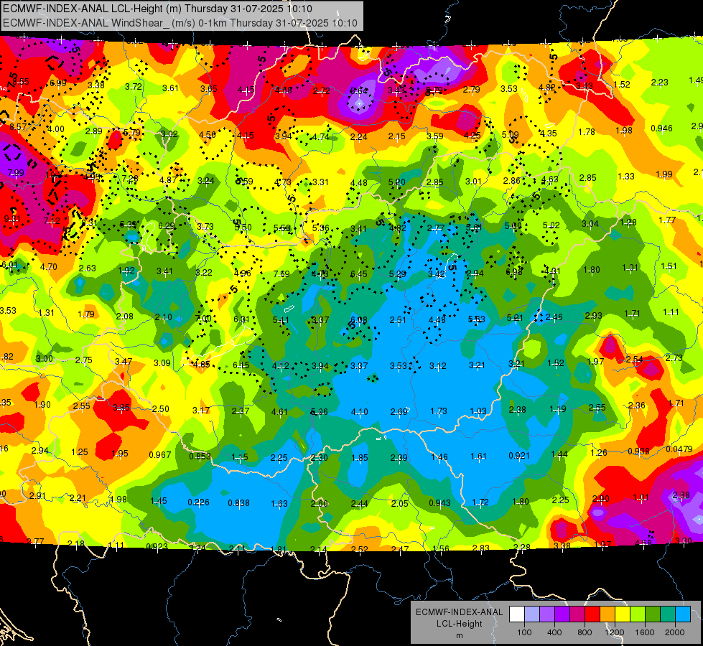The width and height of the screenshot is (703, 646).
Task: Click the wind shear value 7.28
Action: tap(130, 179)
